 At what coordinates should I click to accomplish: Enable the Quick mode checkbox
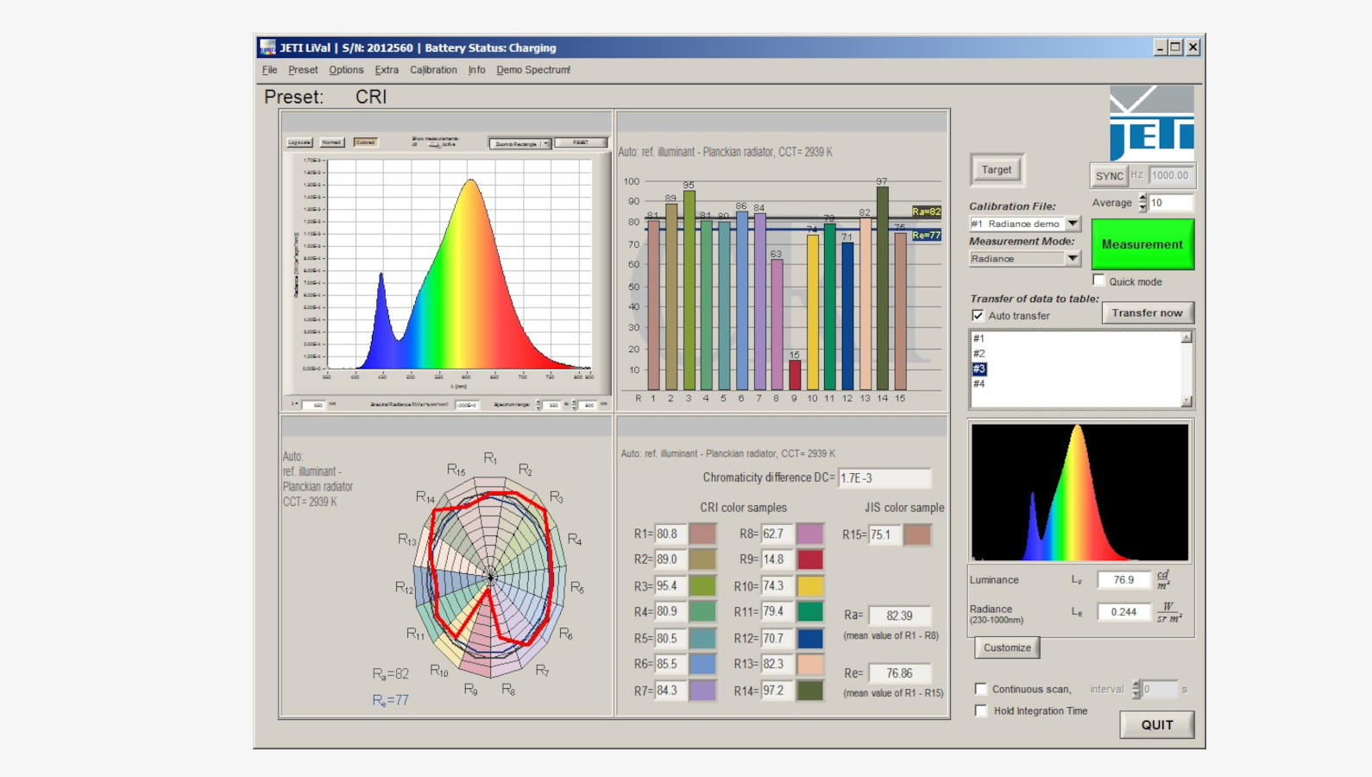[1098, 281]
